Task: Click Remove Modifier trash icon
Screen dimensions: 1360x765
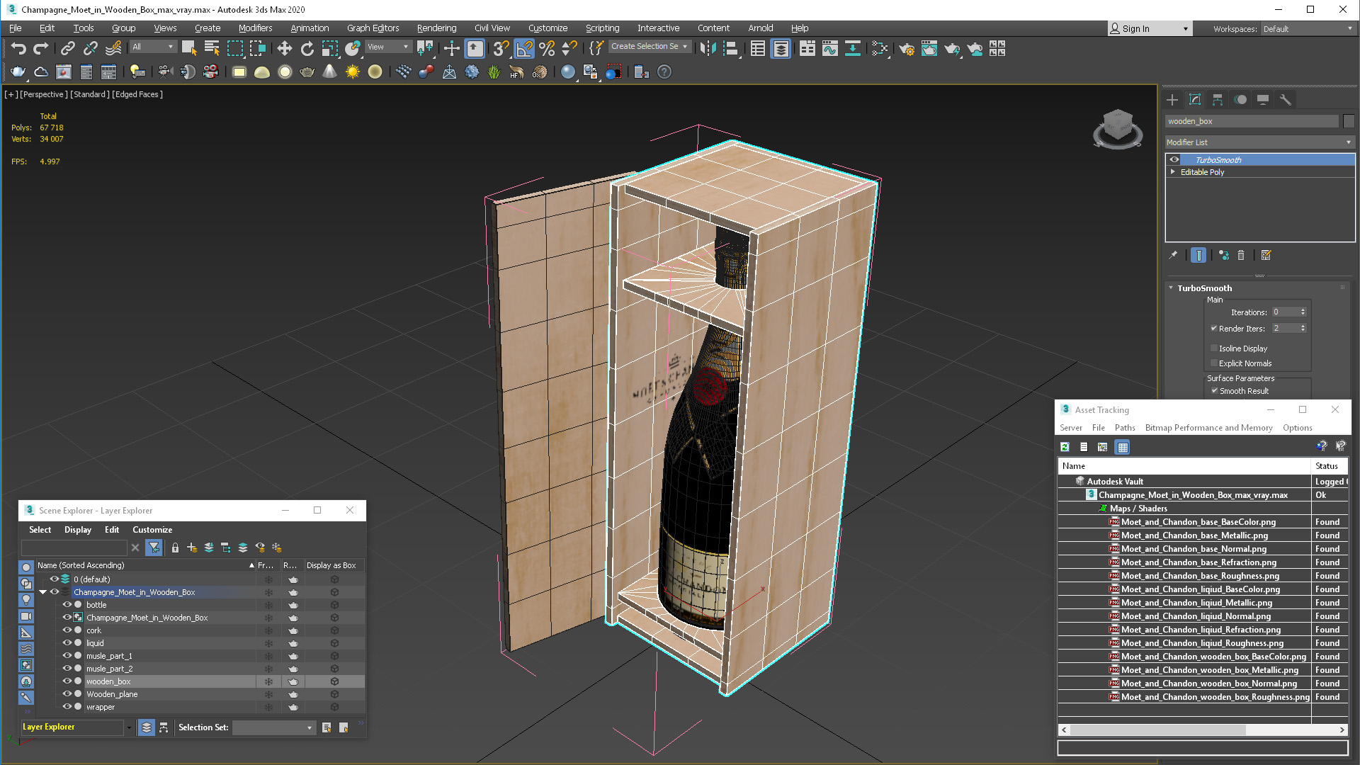Action: pyautogui.click(x=1241, y=255)
